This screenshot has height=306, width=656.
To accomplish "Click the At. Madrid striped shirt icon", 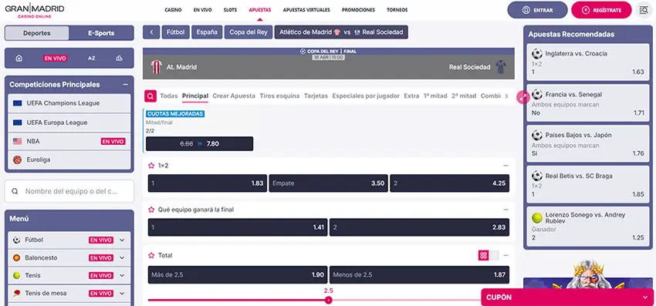I will (156, 67).
